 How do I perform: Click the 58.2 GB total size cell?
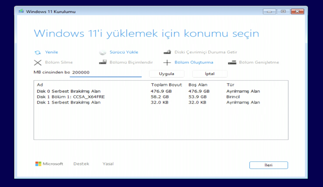[160, 97]
